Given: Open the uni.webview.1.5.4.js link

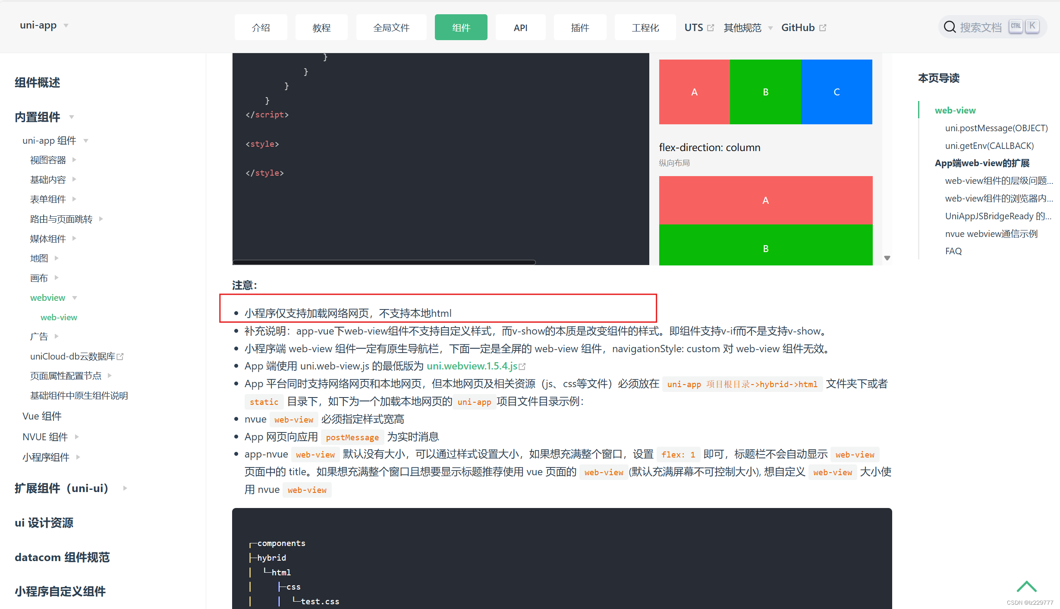Looking at the screenshot, I should coord(472,366).
